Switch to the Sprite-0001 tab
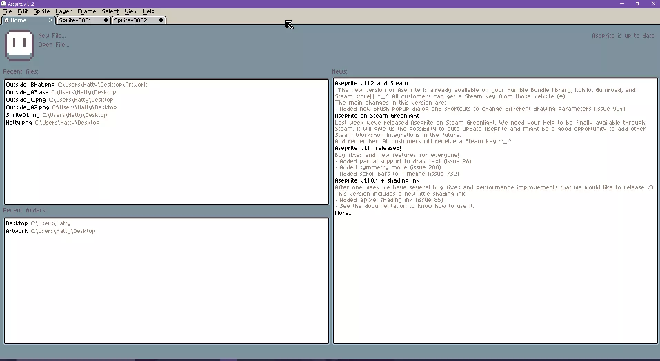Screen dimensions: 660x361 (75, 20)
